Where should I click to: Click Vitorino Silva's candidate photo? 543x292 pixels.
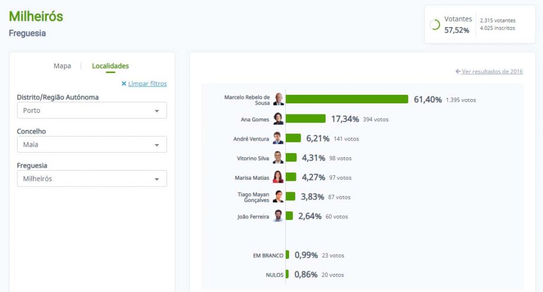click(278, 158)
